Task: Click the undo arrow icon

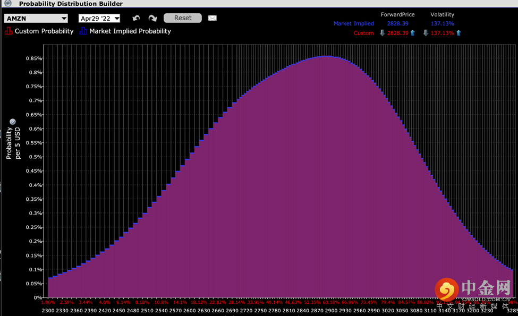Action: coord(137,18)
